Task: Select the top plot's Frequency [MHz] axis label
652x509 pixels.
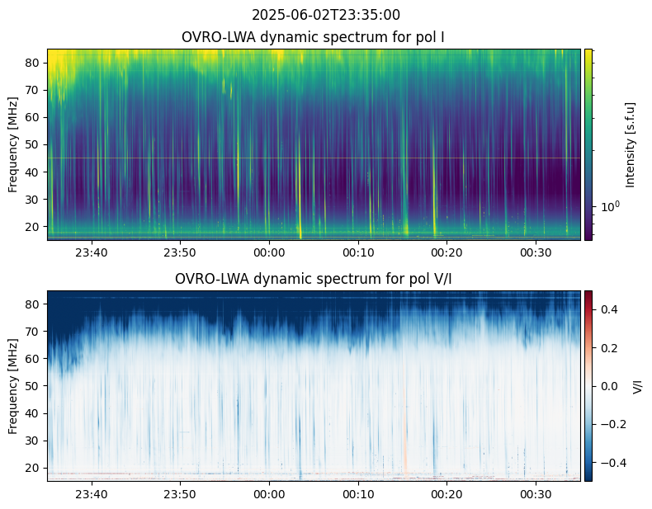Action: (13, 144)
